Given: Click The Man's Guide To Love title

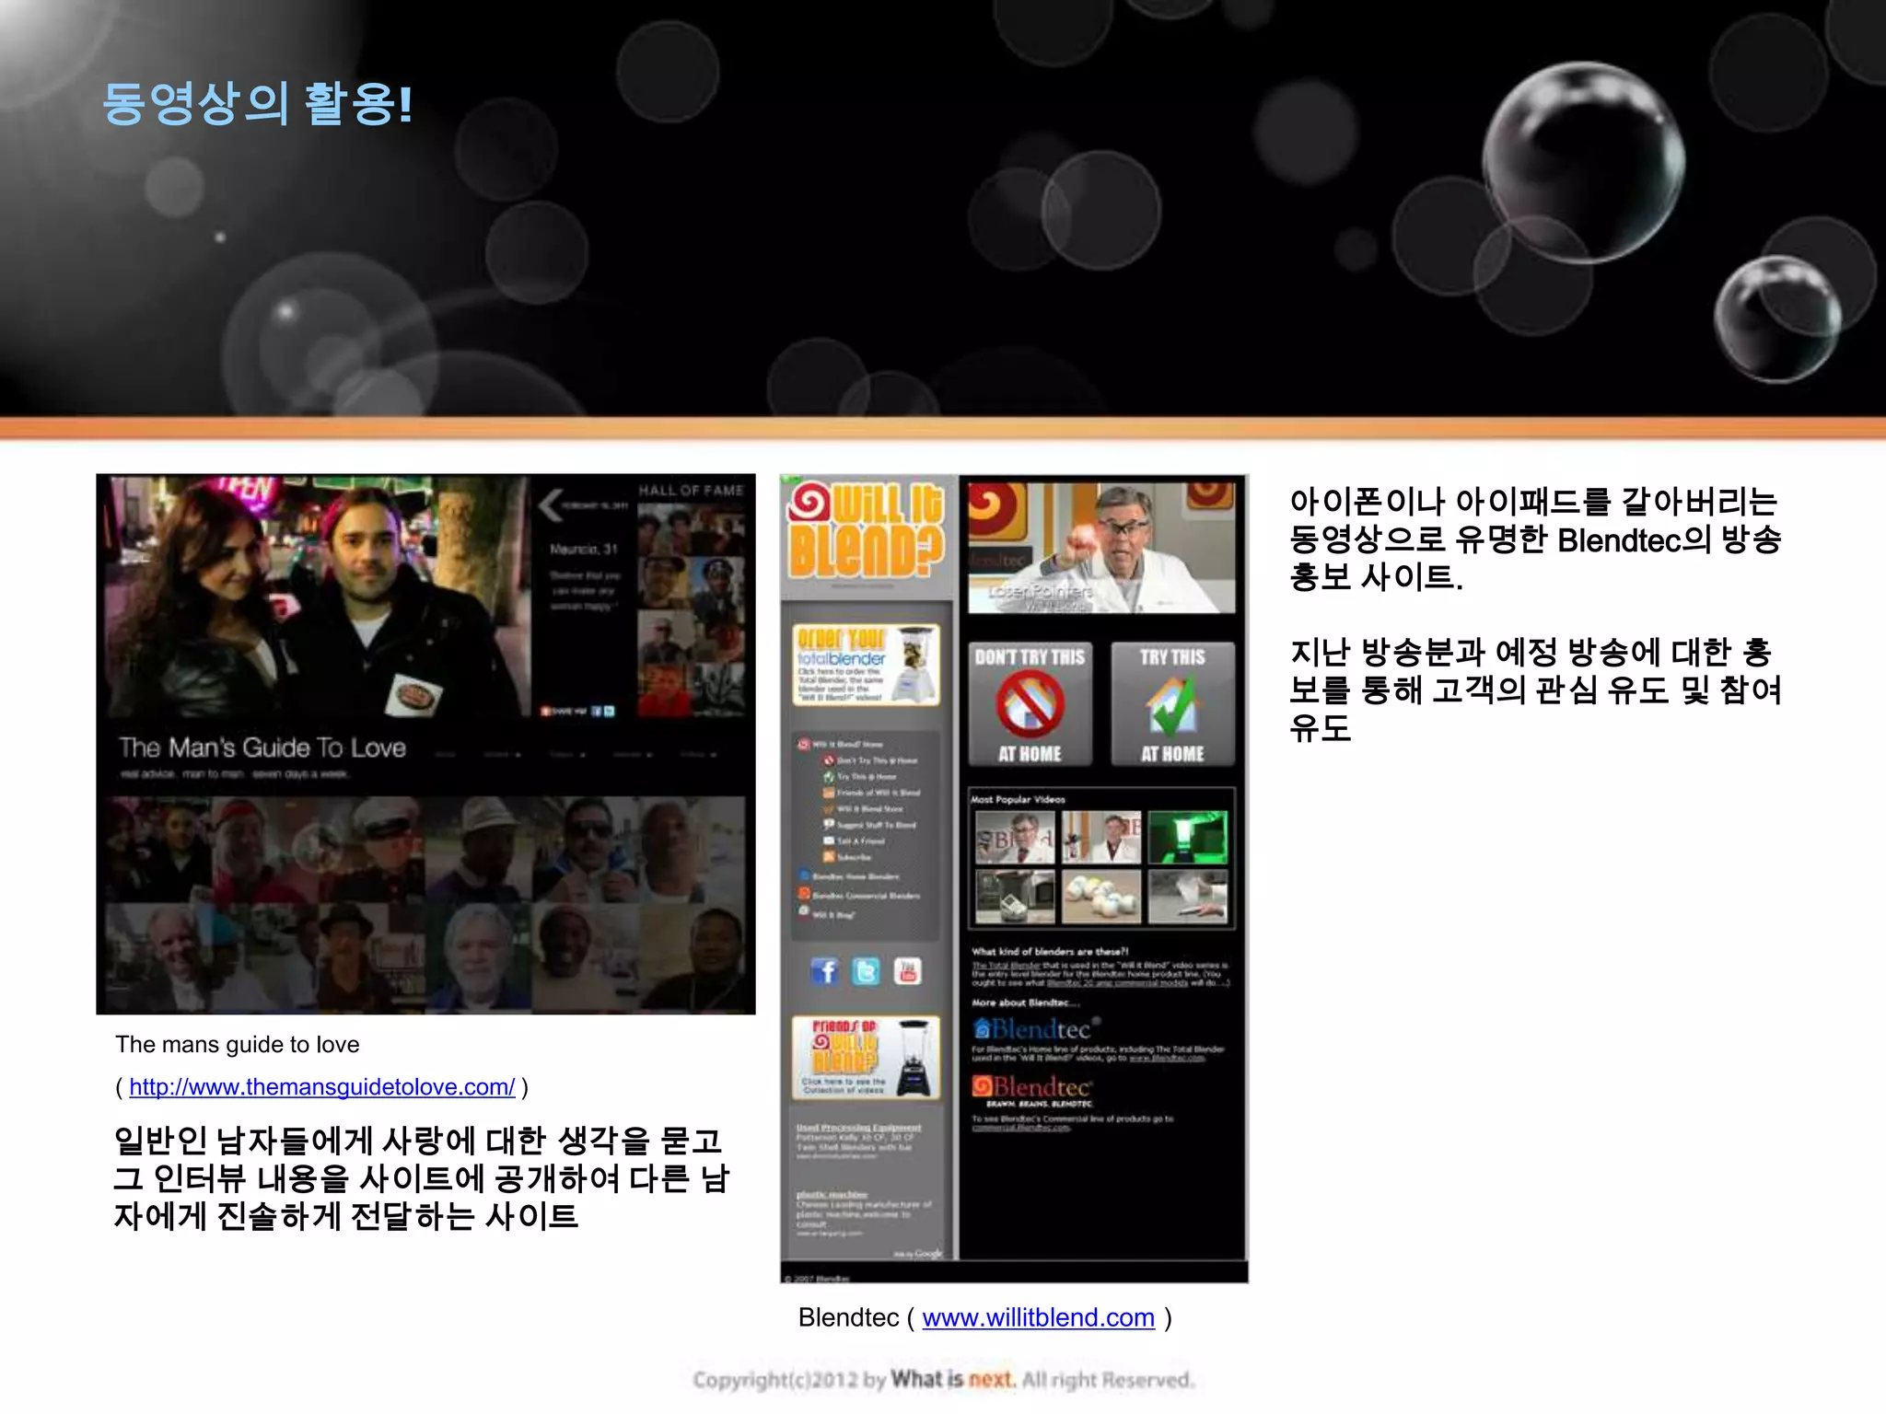Looking at the screenshot, I should 262,748.
